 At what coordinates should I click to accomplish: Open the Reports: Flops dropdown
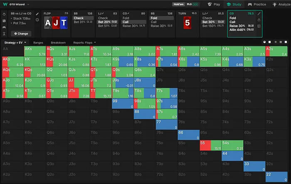84,42
